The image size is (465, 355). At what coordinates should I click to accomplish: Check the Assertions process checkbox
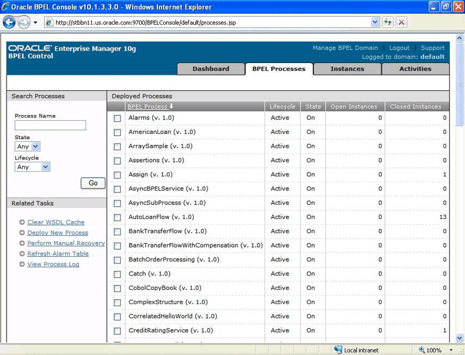118,161
